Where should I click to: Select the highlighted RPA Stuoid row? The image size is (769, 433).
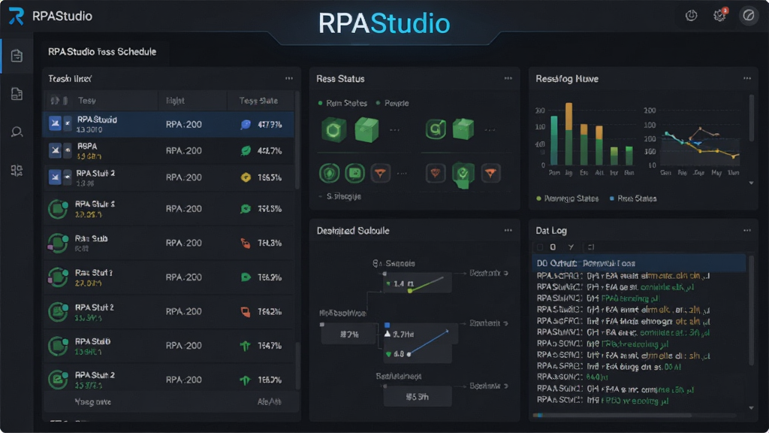(169, 124)
